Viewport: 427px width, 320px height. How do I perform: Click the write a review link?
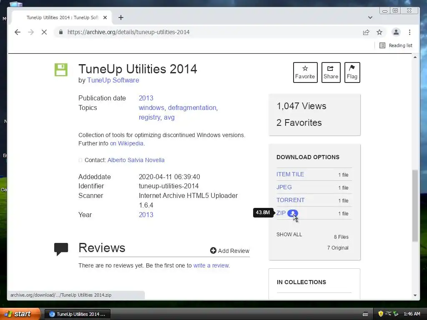(x=211, y=265)
